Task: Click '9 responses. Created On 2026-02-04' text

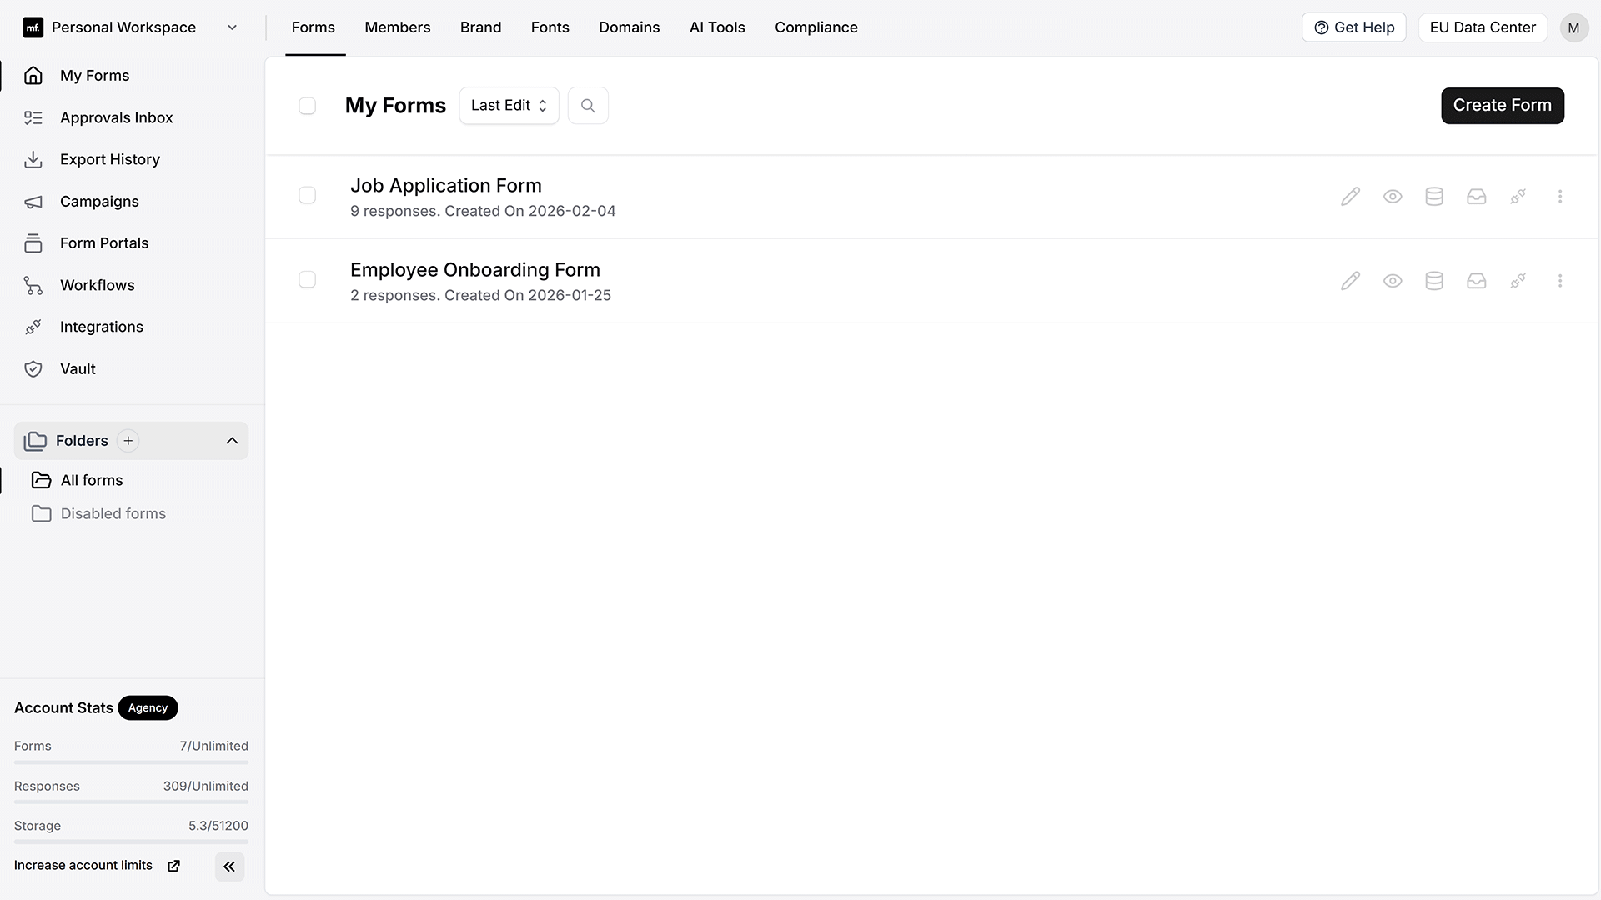Action: point(483,212)
